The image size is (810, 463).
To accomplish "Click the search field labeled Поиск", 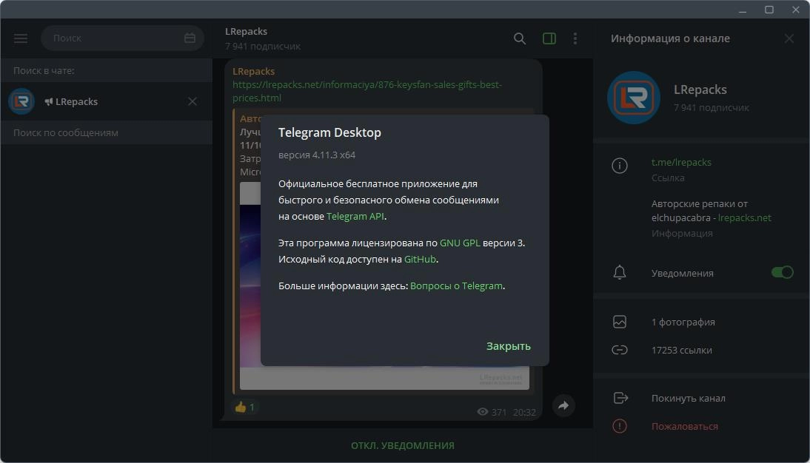I will point(122,38).
